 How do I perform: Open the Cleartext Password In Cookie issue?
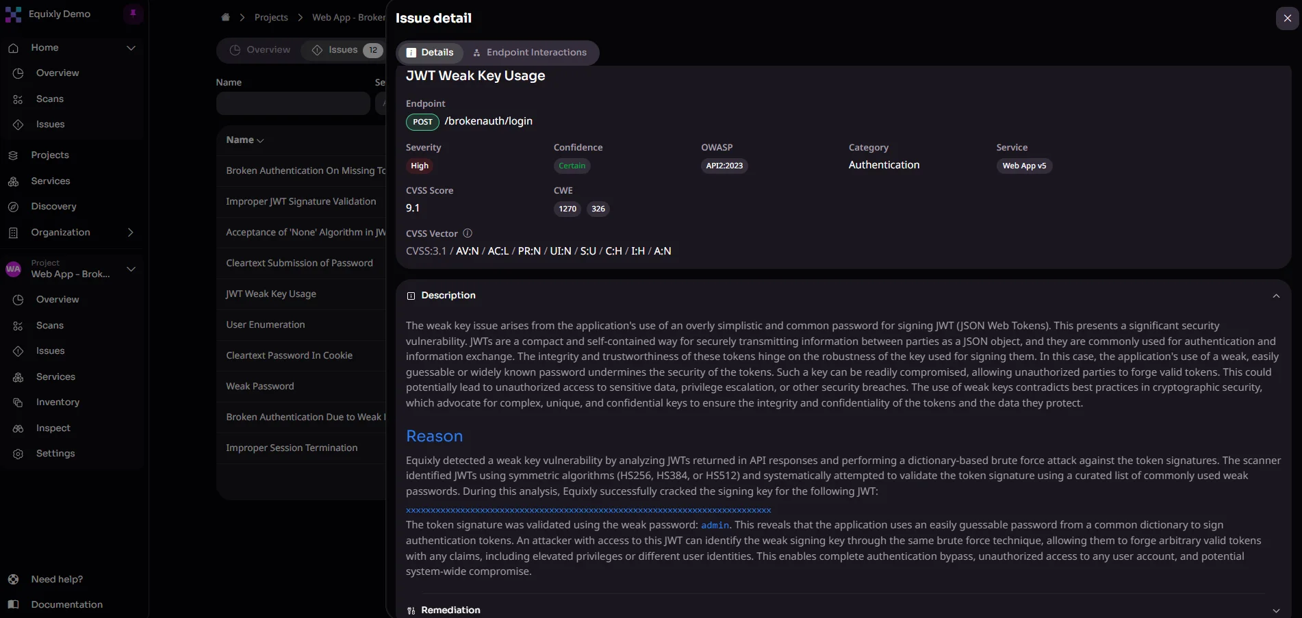[x=302, y=356]
